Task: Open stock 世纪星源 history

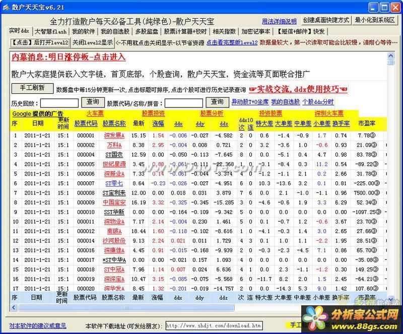Action: pos(114,164)
